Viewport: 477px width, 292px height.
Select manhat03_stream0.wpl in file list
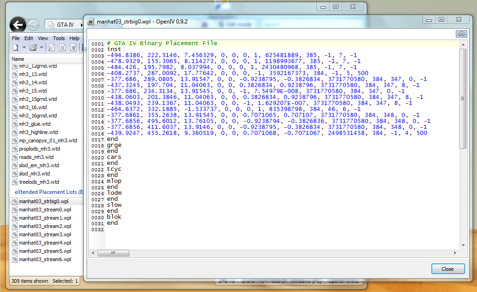[45, 210]
